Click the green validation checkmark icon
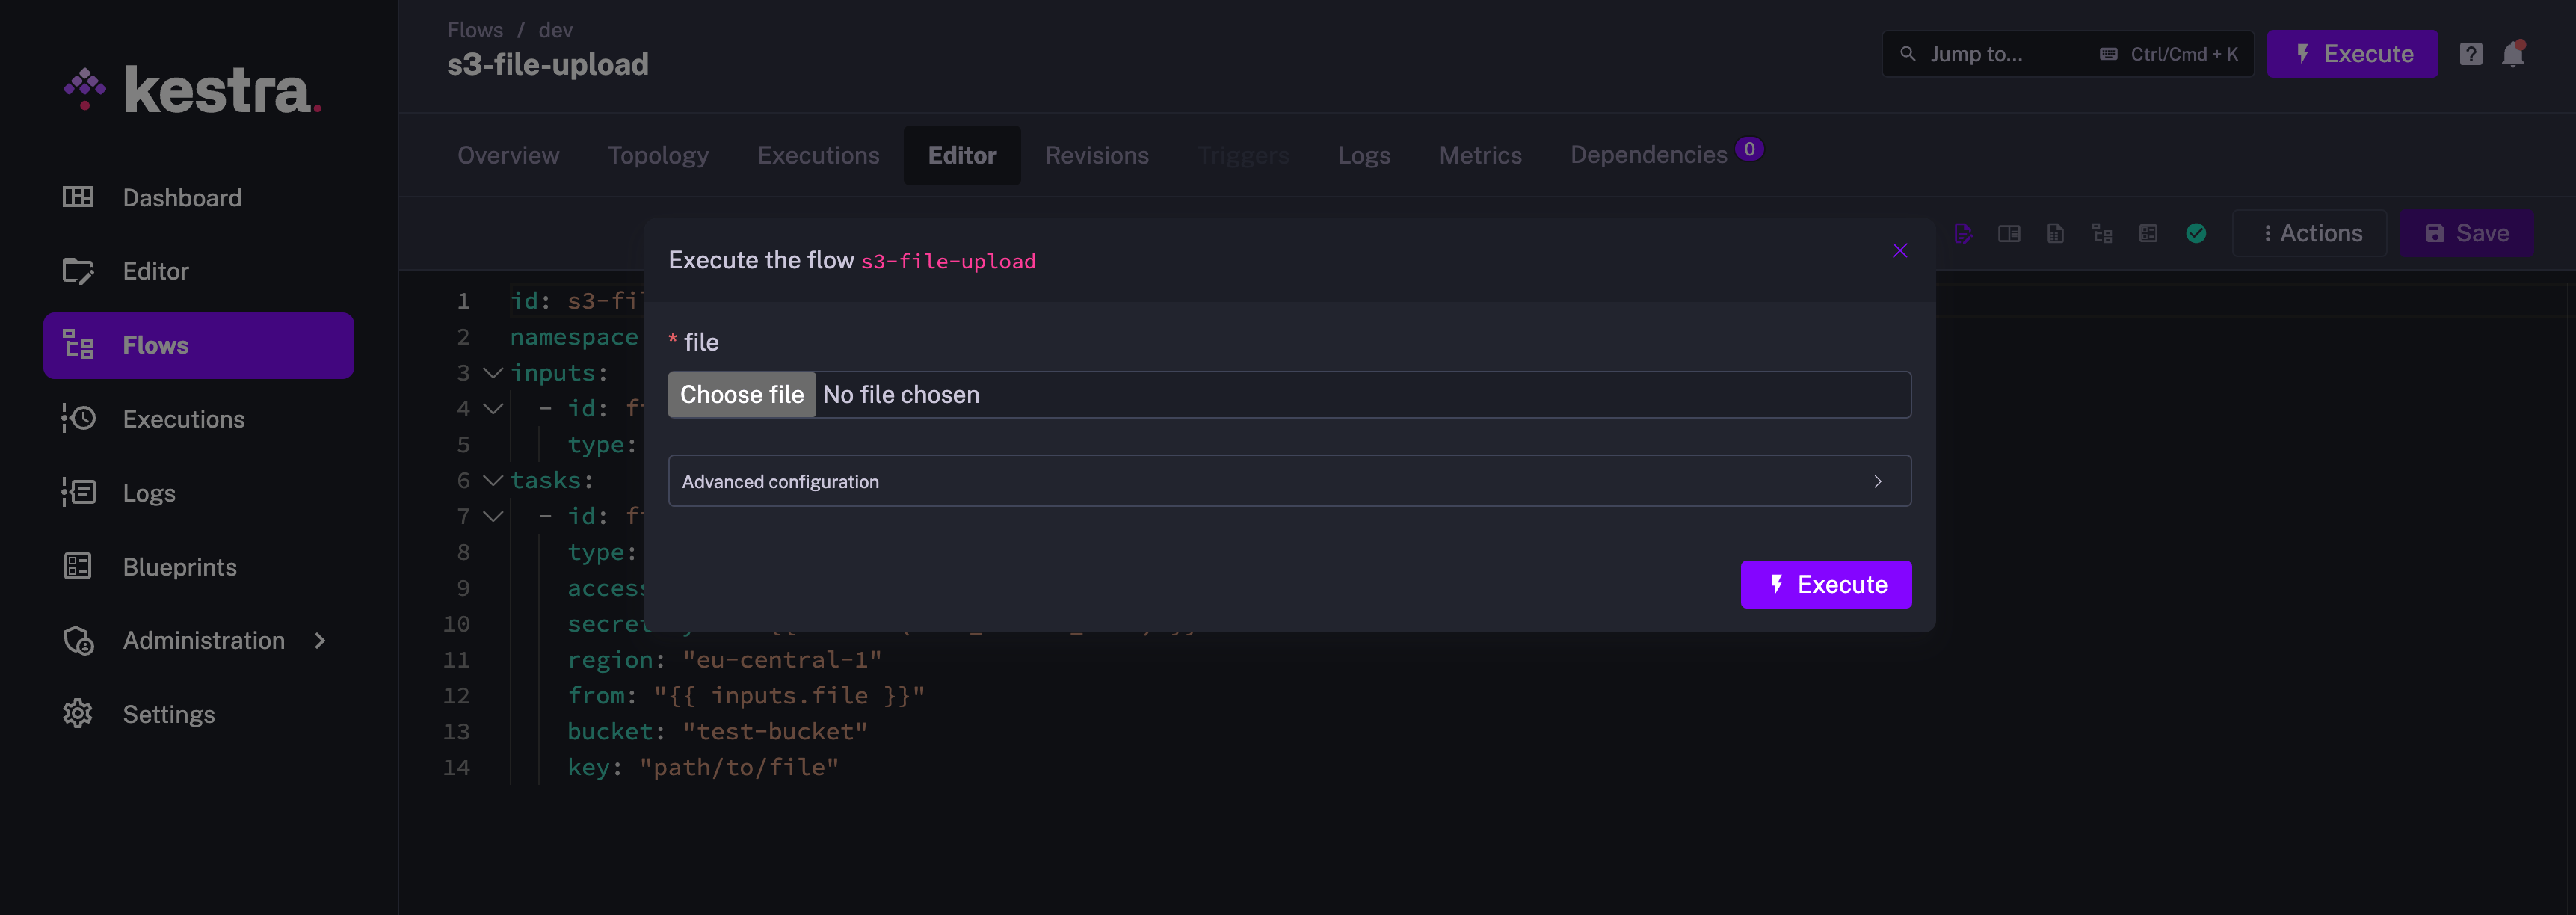Image resolution: width=2576 pixels, height=915 pixels. 2195,233
